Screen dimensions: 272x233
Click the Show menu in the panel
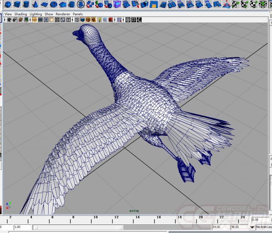pos(49,14)
